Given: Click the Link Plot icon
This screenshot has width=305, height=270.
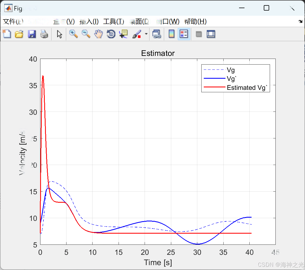Looking at the screenshot, I should point(157,34).
